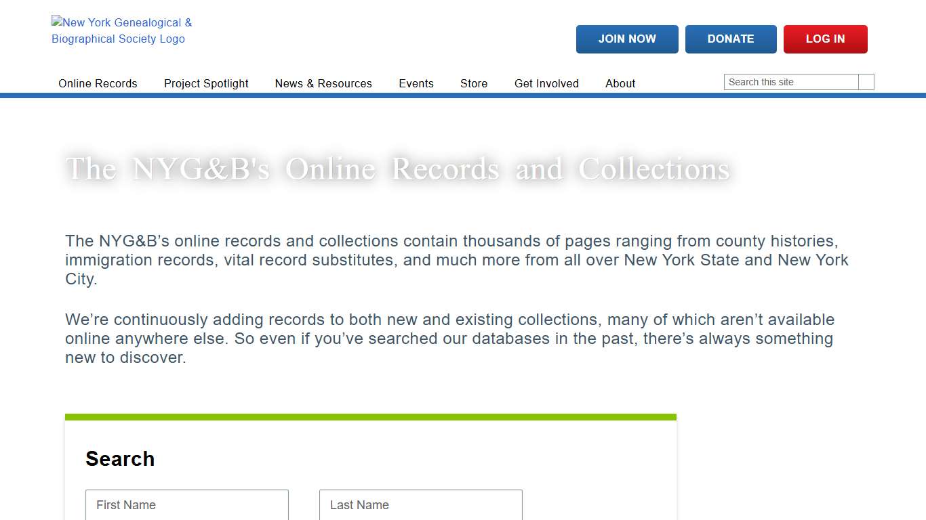This screenshot has height=520, width=926.
Task: Click the green bar atop the Search panel
Action: coord(371,416)
